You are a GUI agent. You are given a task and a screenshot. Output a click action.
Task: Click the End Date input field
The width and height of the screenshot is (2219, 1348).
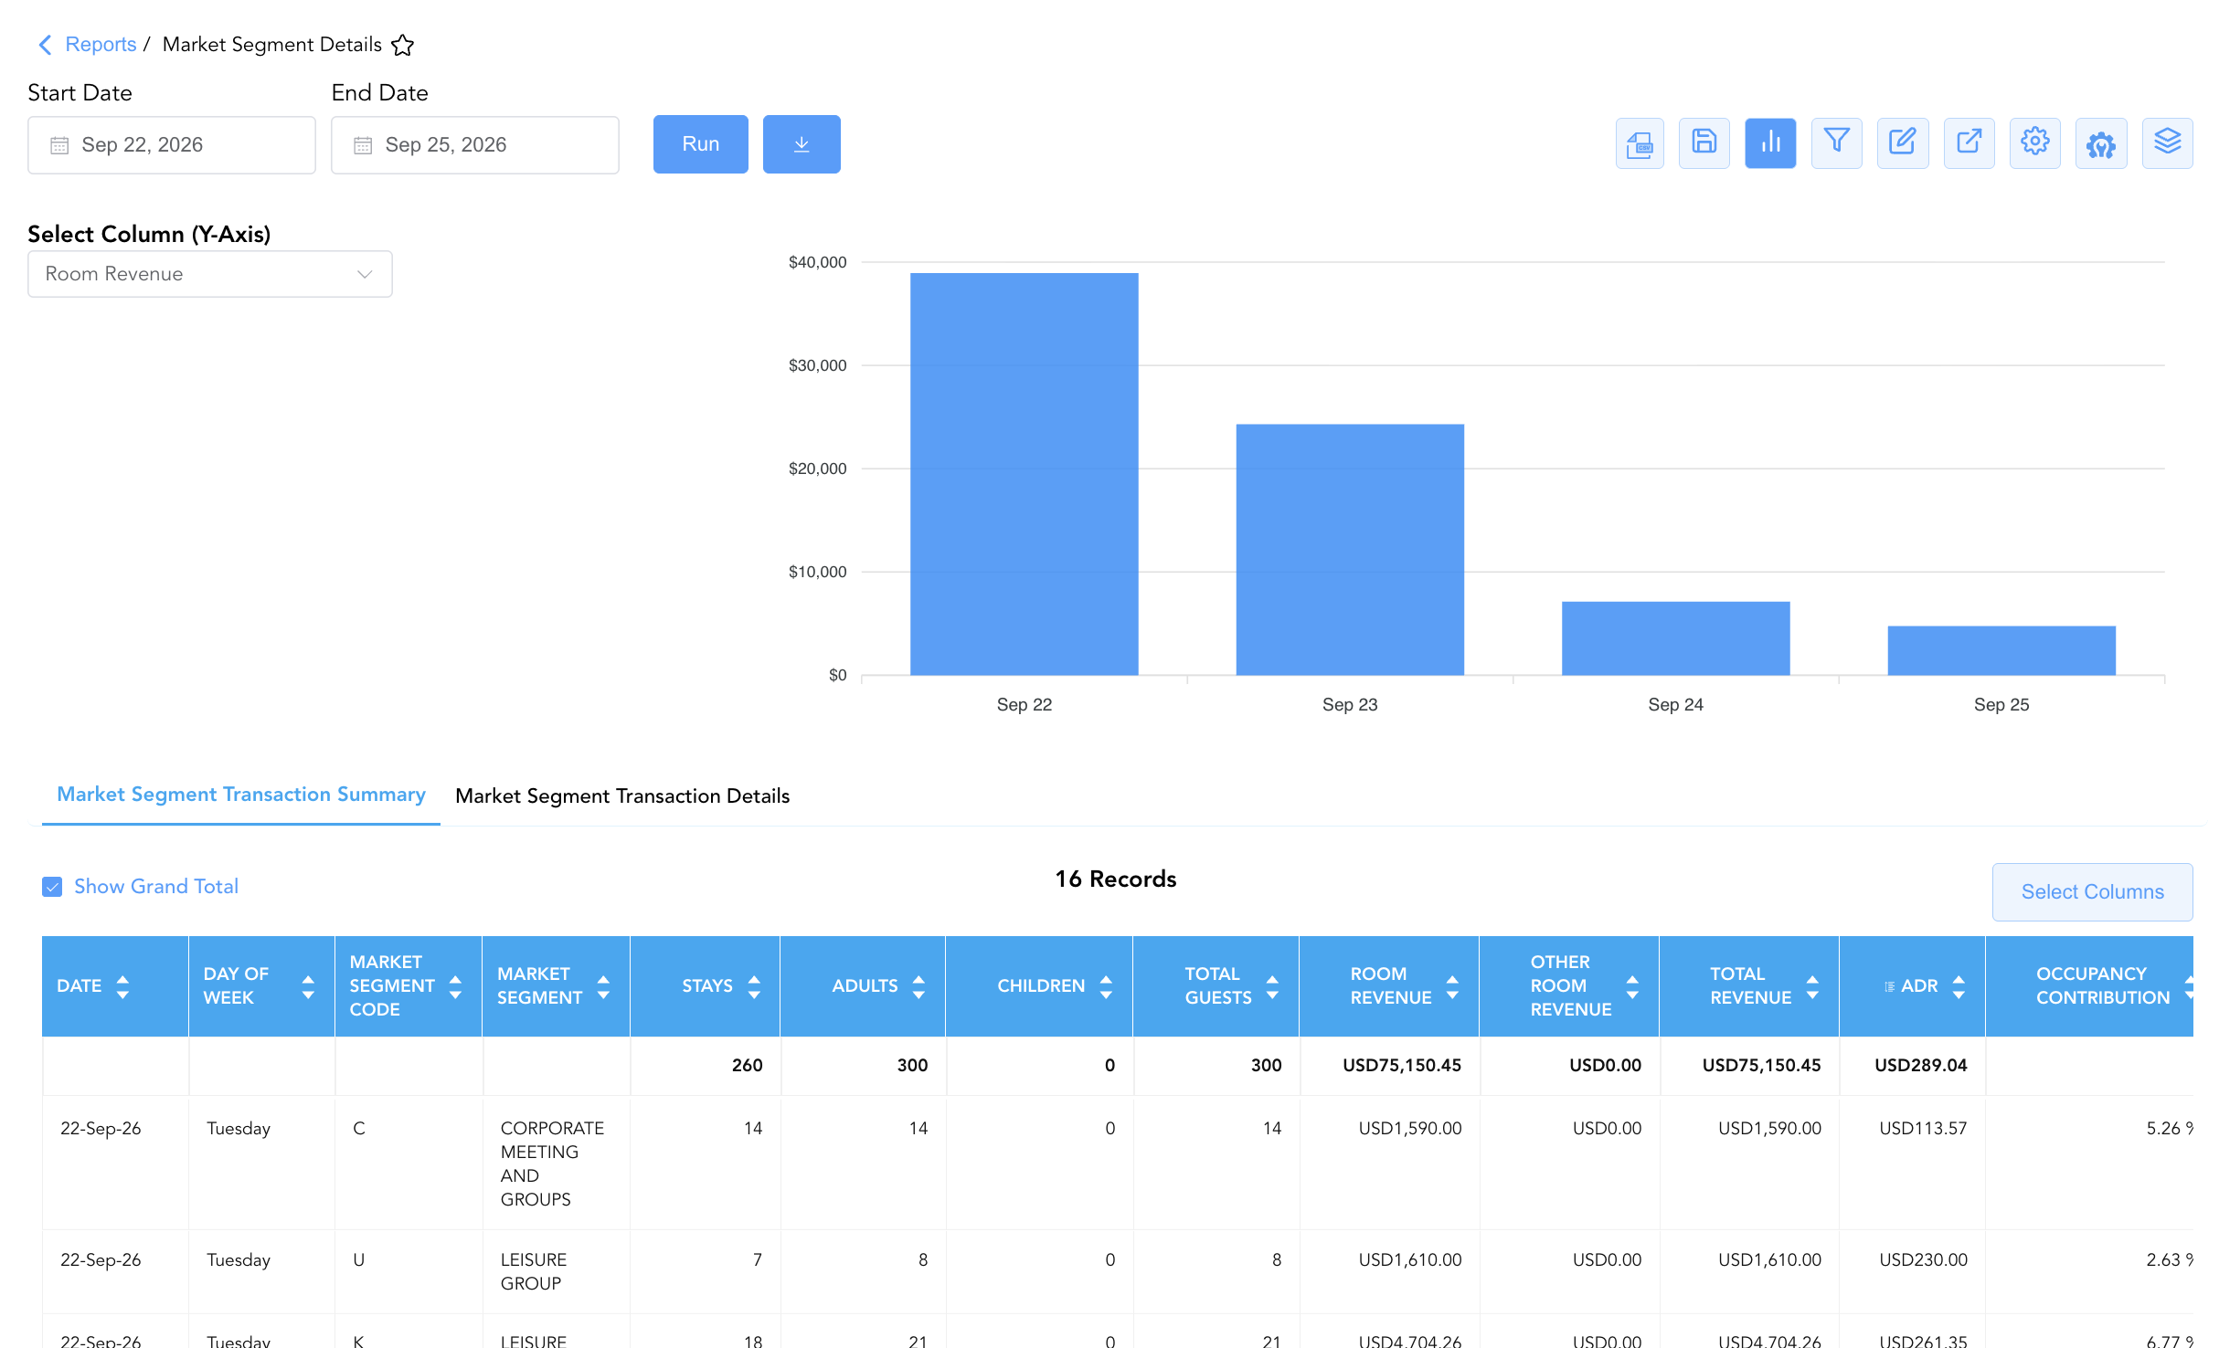pos(475,145)
